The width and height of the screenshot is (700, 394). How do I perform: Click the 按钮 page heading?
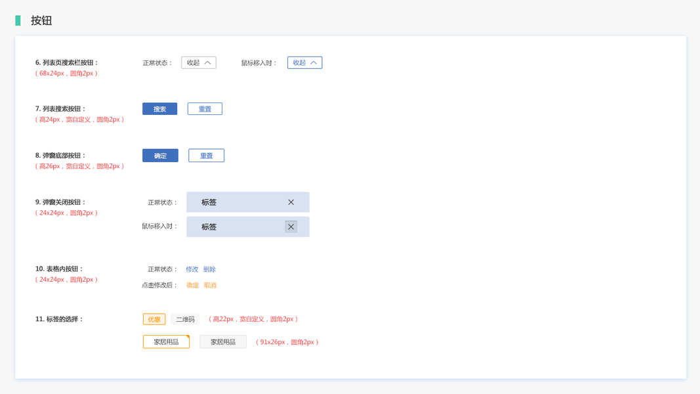coord(41,20)
